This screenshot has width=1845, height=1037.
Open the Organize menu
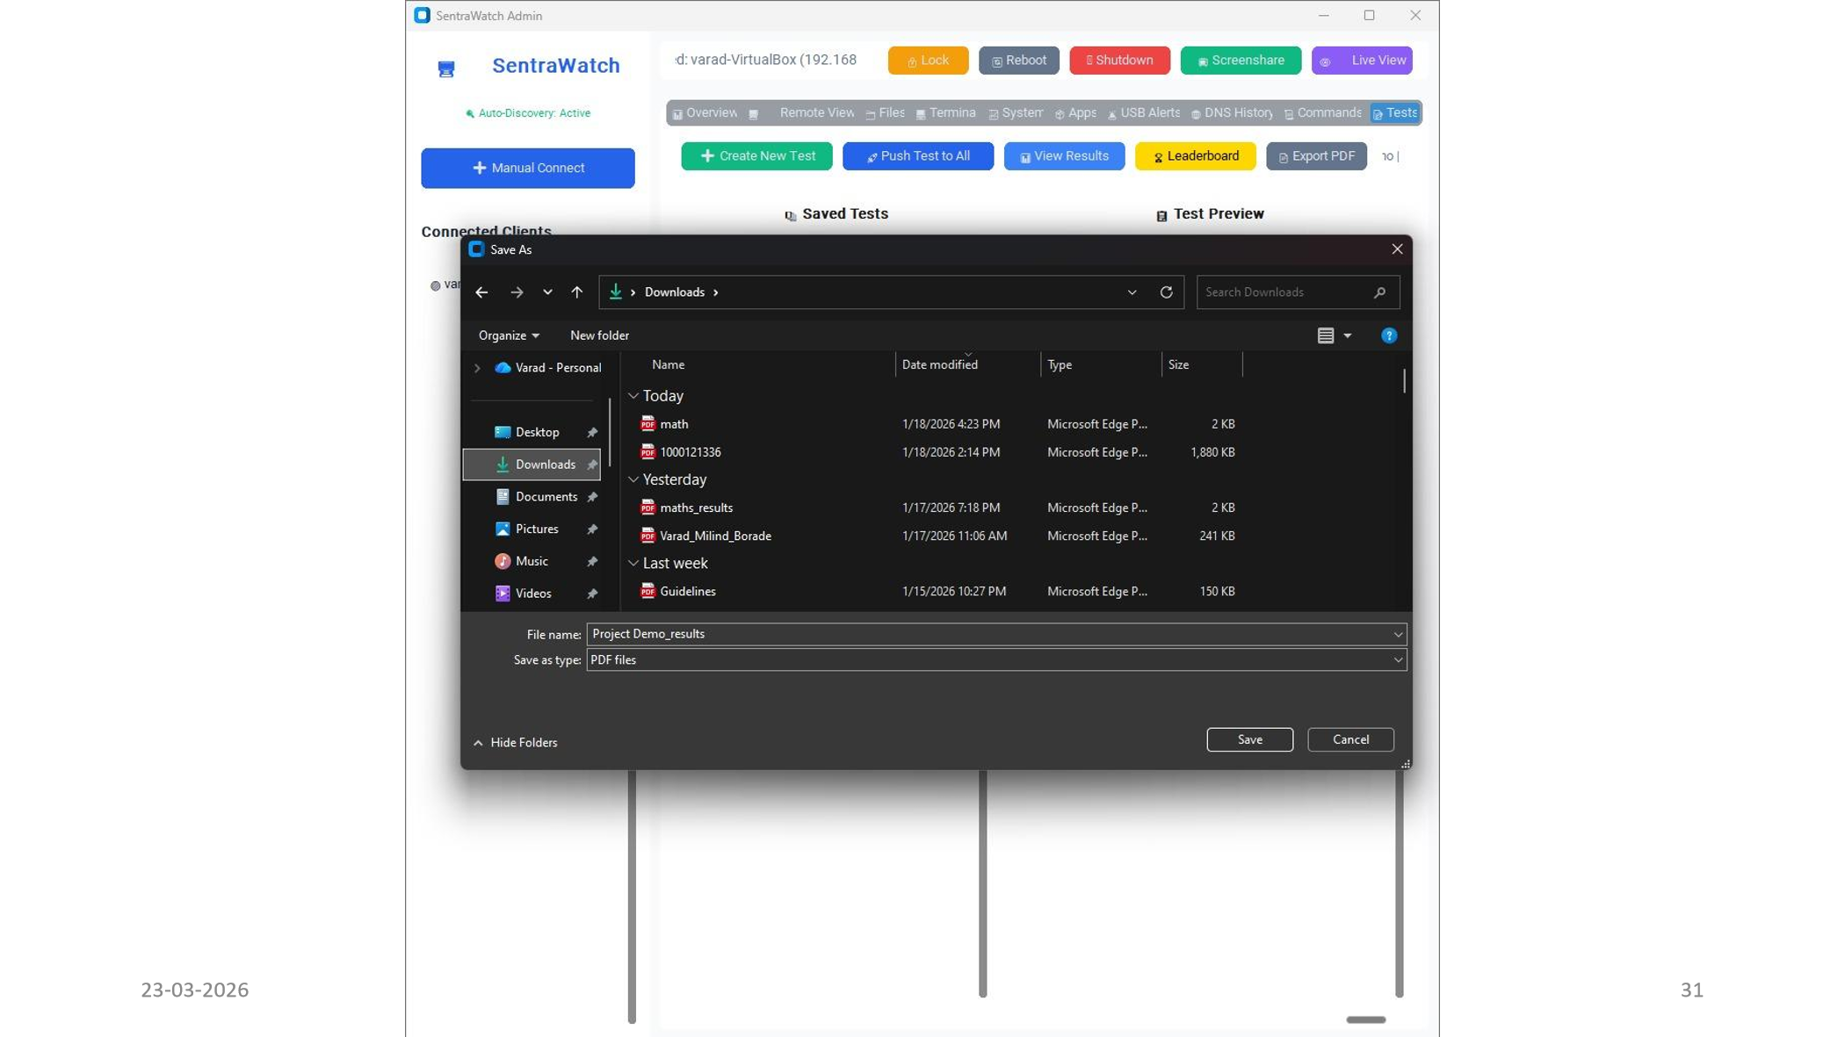coord(509,335)
